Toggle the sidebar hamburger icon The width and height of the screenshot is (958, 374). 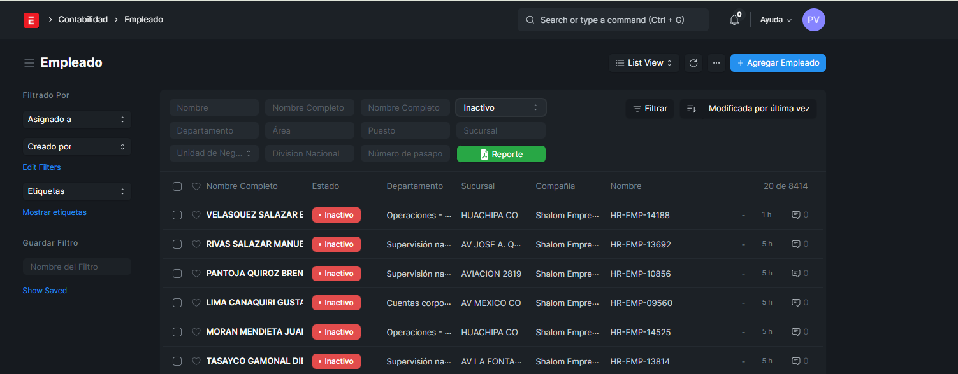tap(29, 63)
